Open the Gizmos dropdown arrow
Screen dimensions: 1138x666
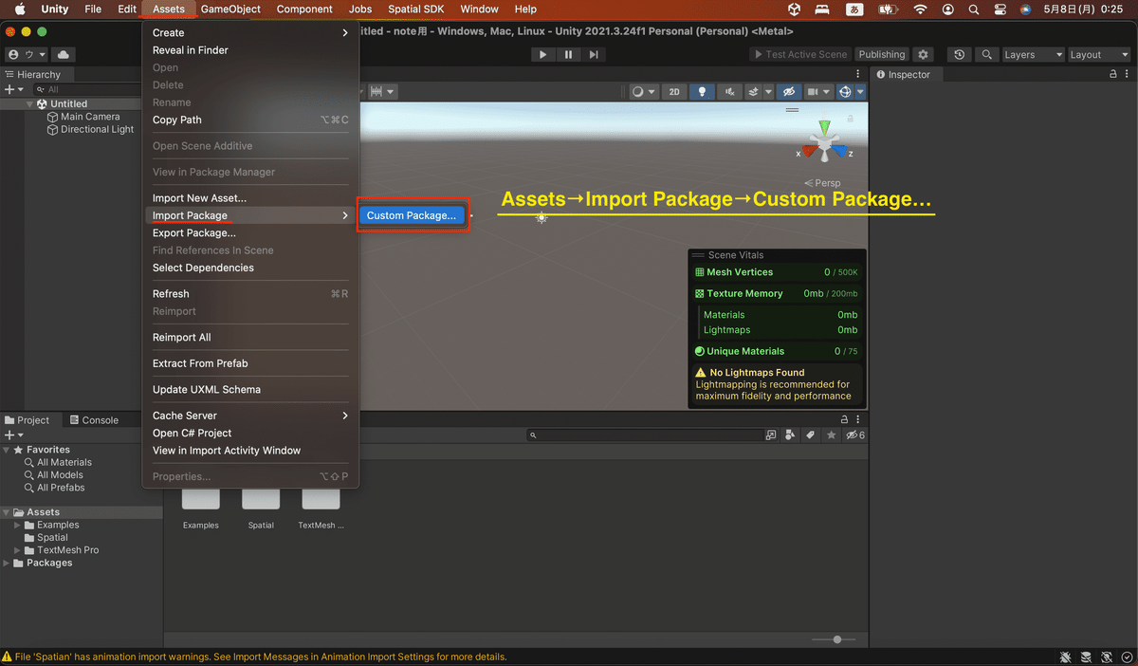[x=860, y=92]
